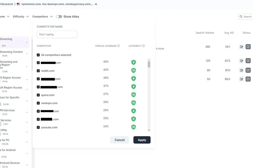Deselect the youtube.com competitor

38,128
